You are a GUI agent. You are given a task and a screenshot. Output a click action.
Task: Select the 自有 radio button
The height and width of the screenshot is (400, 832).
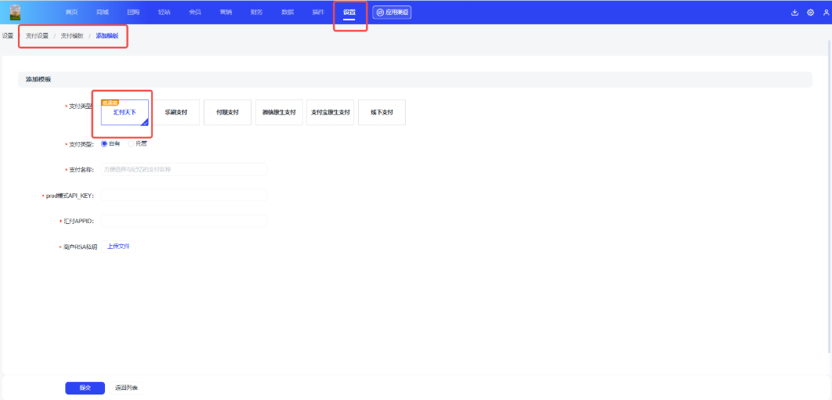point(104,143)
